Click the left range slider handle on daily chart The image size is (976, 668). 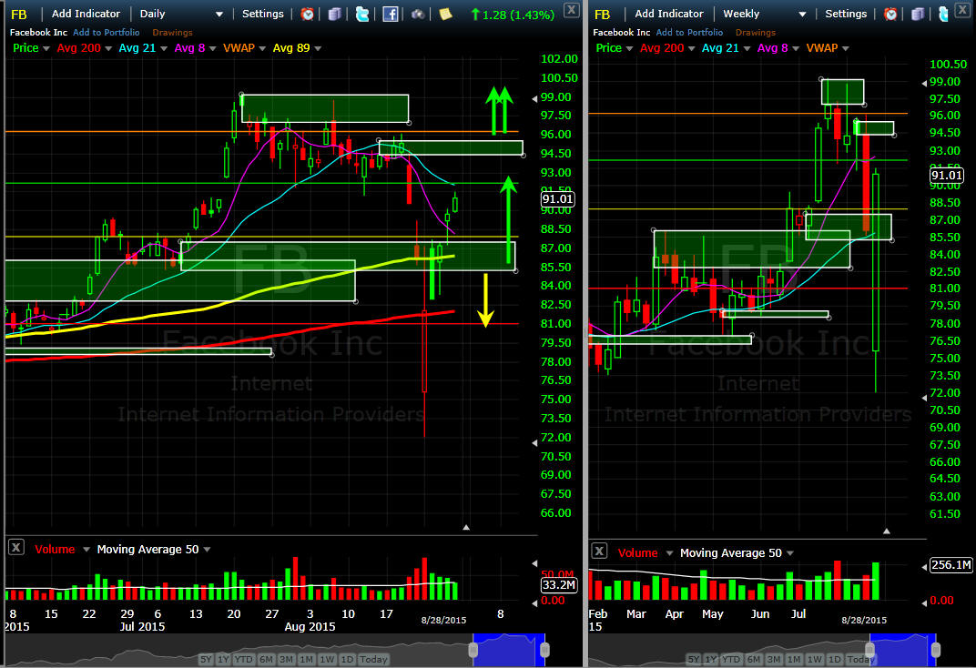click(x=473, y=650)
